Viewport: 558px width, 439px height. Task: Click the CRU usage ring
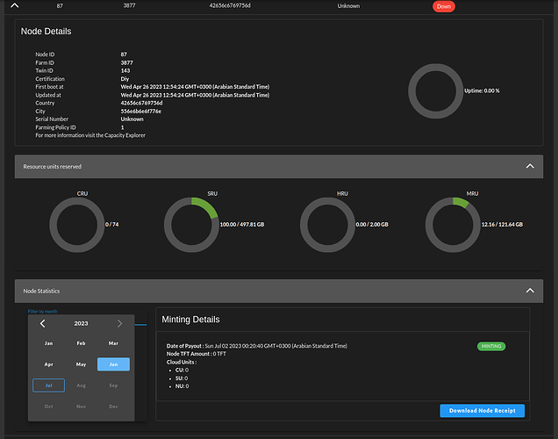77,225
